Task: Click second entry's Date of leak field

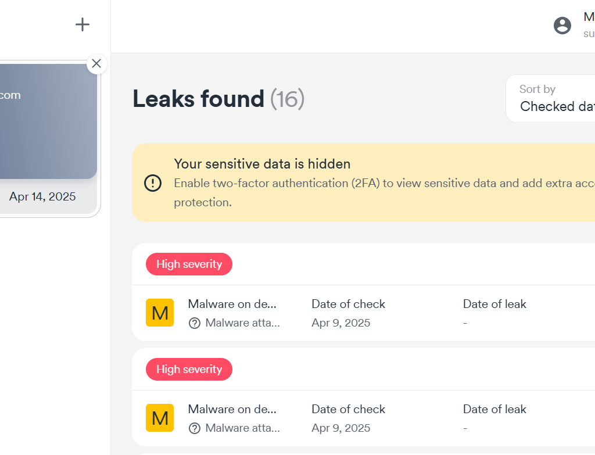Action: tap(494, 418)
